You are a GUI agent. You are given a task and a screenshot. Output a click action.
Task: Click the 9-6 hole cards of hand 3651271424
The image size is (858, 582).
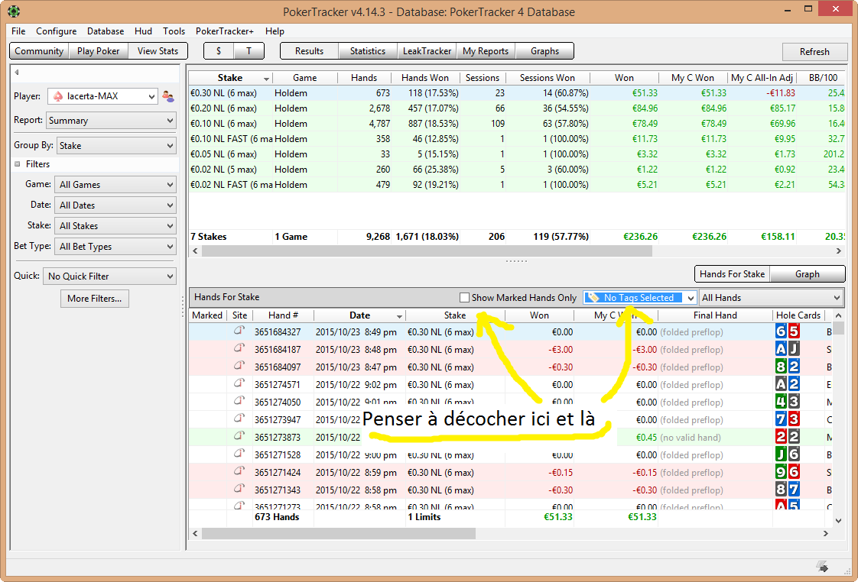pyautogui.click(x=788, y=471)
